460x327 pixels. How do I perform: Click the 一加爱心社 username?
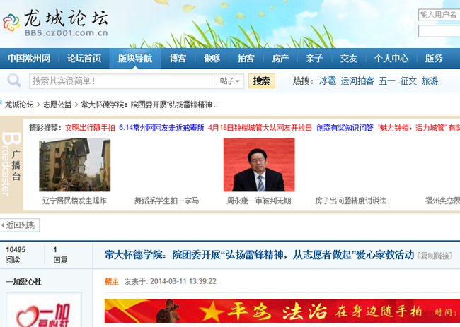pos(23,282)
